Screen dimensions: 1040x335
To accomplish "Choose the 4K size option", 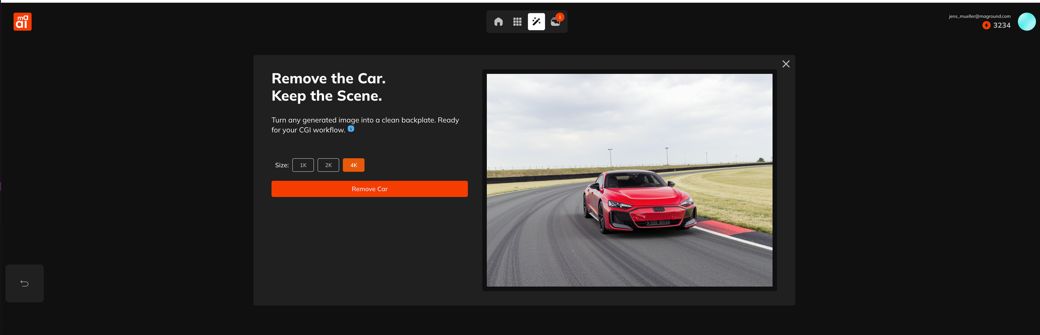I will pos(354,165).
